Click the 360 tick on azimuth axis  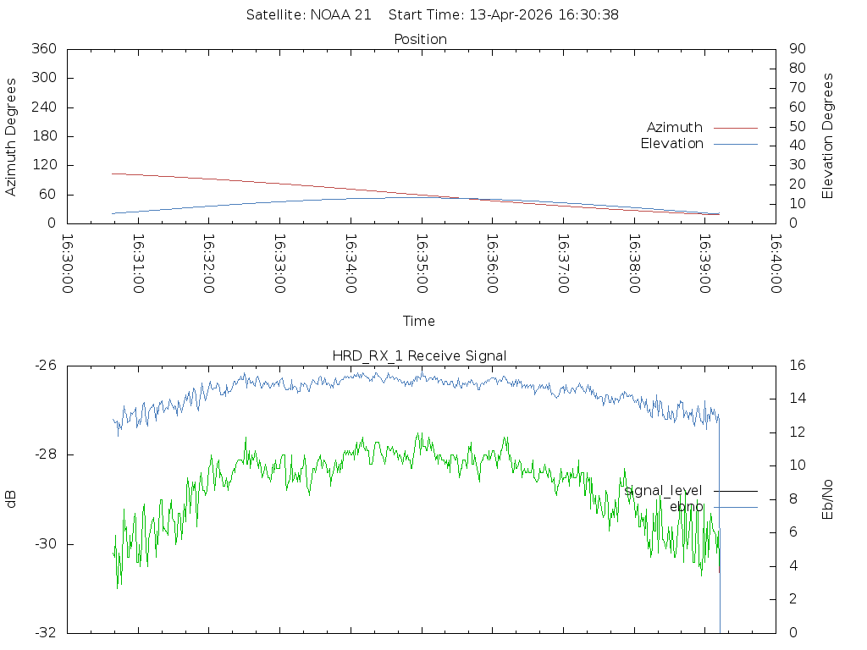point(44,49)
